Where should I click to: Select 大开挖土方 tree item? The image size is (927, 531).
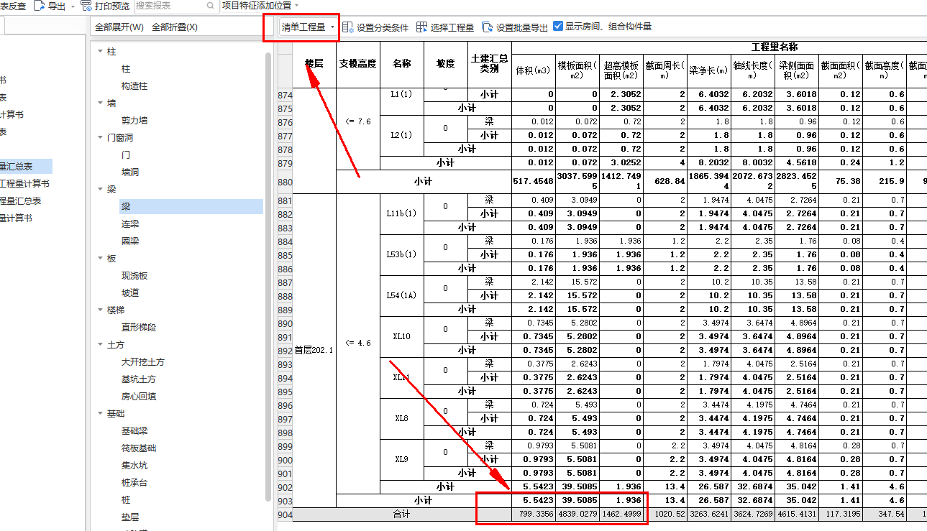[x=143, y=362]
